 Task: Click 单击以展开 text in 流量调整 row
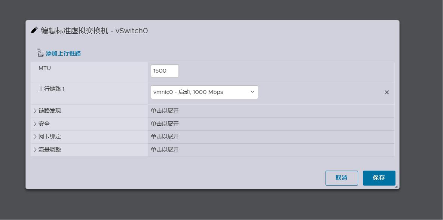click(165, 150)
